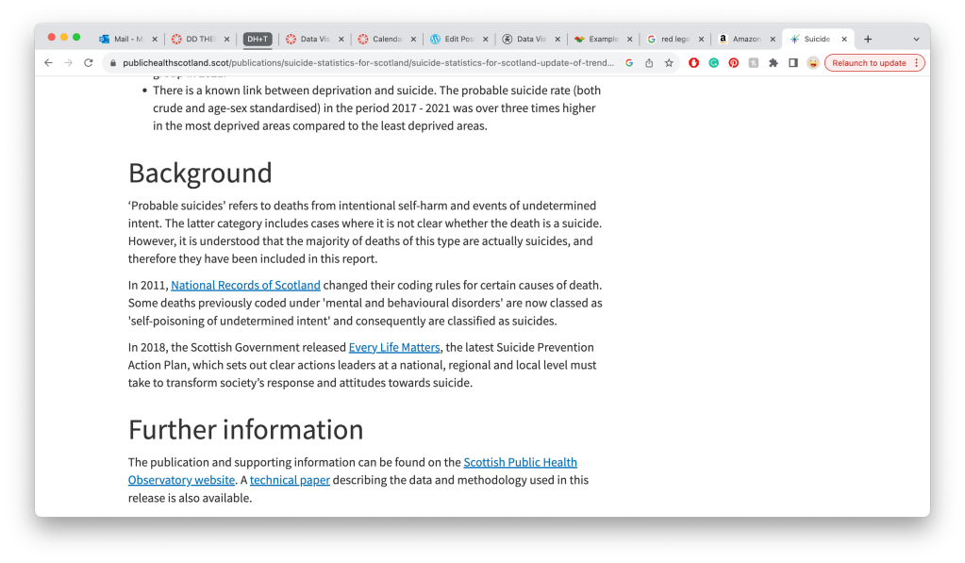Screen dimensions: 965x563
Task: Open a new tab with plus button
Action: [868, 40]
